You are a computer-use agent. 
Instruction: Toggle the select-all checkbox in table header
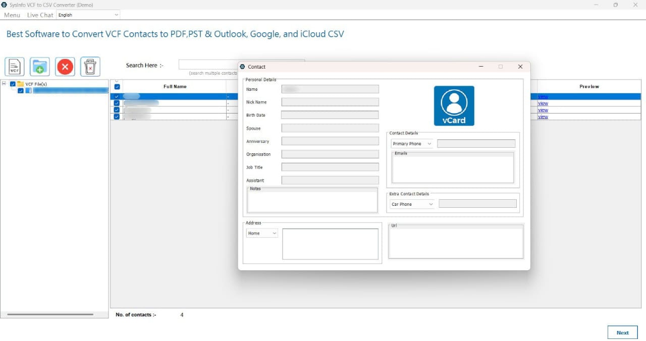pos(117,87)
